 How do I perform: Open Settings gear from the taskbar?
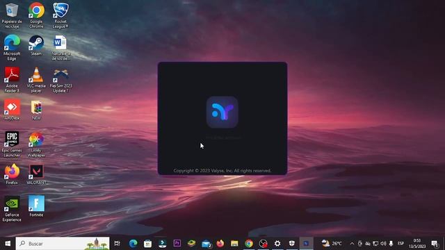277,244
